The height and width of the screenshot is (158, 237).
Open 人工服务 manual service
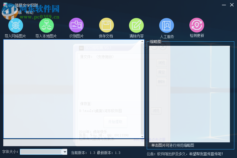click(x=167, y=25)
